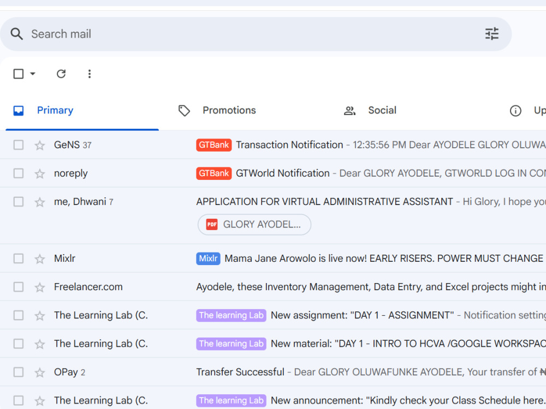The width and height of the screenshot is (546, 409).
Task: Select the me, Dhwani conversation checkbox
Action: click(19, 202)
